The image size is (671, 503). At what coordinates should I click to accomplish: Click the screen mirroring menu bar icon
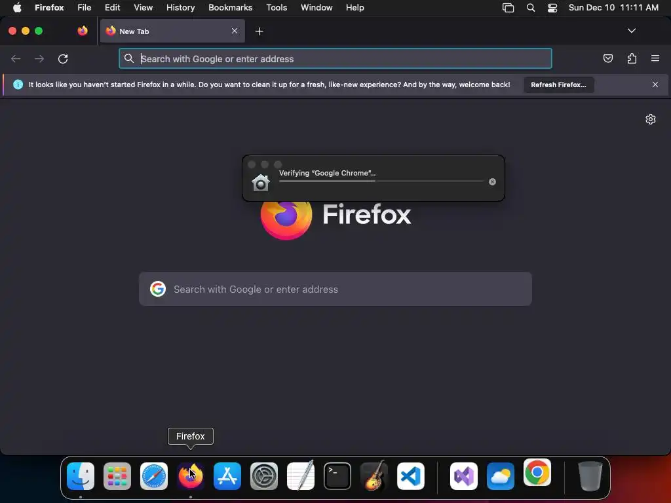(508, 8)
